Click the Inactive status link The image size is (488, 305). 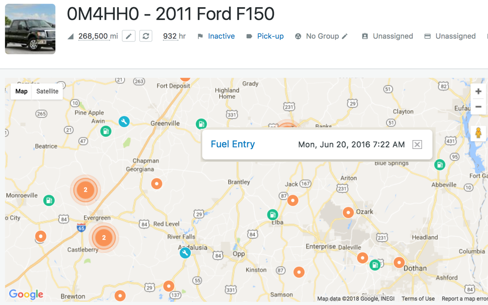[221, 36]
